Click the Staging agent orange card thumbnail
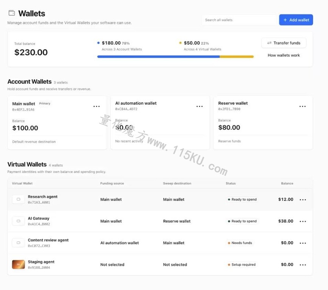Screen dimensions: 328x290 click(19, 264)
